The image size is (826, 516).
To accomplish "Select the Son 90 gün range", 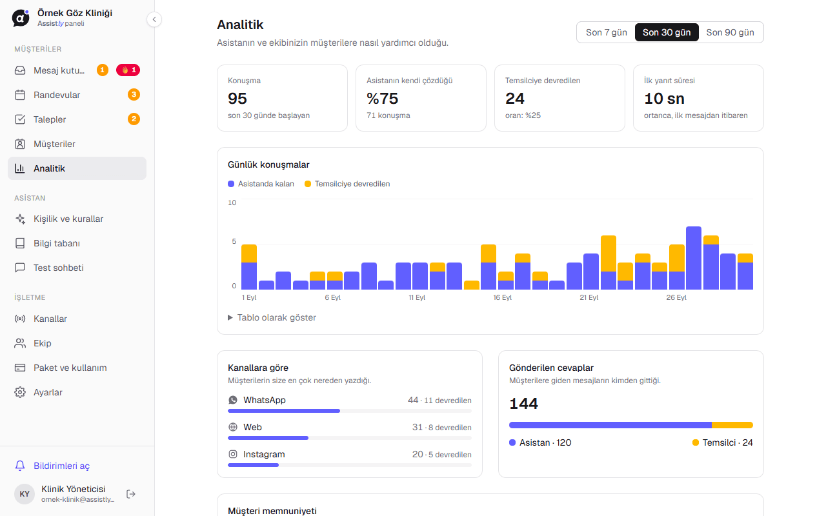I will click(x=730, y=32).
